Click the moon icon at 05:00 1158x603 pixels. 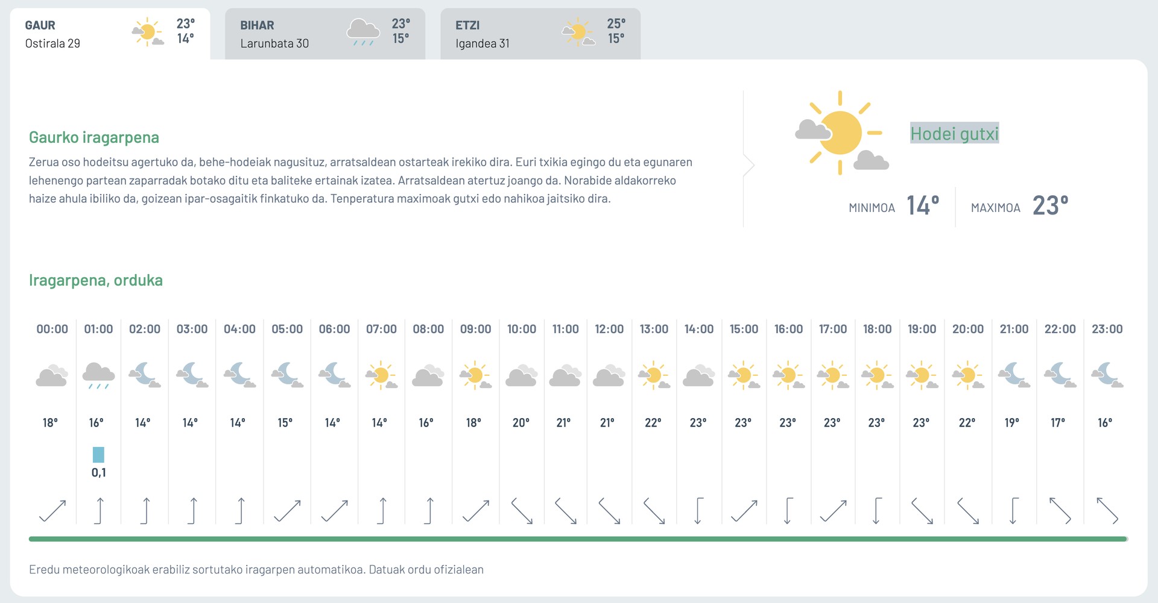(287, 375)
